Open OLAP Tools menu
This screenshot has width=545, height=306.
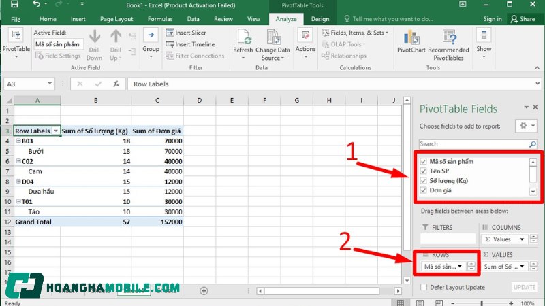[343, 44]
